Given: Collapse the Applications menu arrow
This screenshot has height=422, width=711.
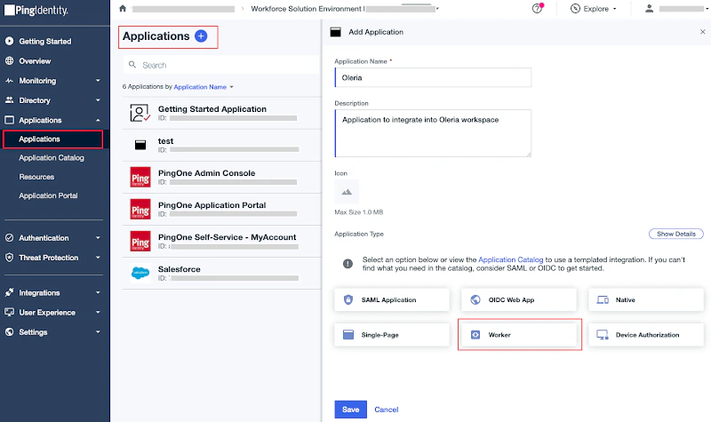Looking at the screenshot, I should pyautogui.click(x=98, y=120).
